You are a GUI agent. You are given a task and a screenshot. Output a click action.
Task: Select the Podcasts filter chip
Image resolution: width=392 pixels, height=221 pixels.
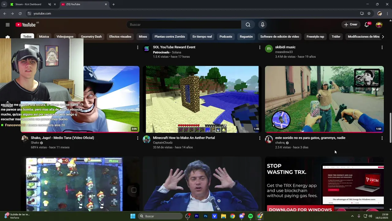pos(226,37)
